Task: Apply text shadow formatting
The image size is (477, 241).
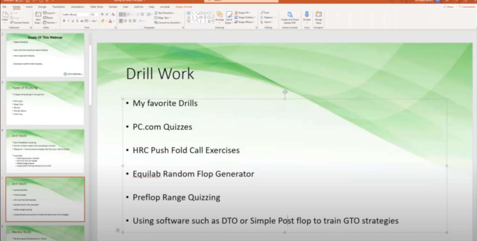Action: pyautogui.click(x=77, y=21)
